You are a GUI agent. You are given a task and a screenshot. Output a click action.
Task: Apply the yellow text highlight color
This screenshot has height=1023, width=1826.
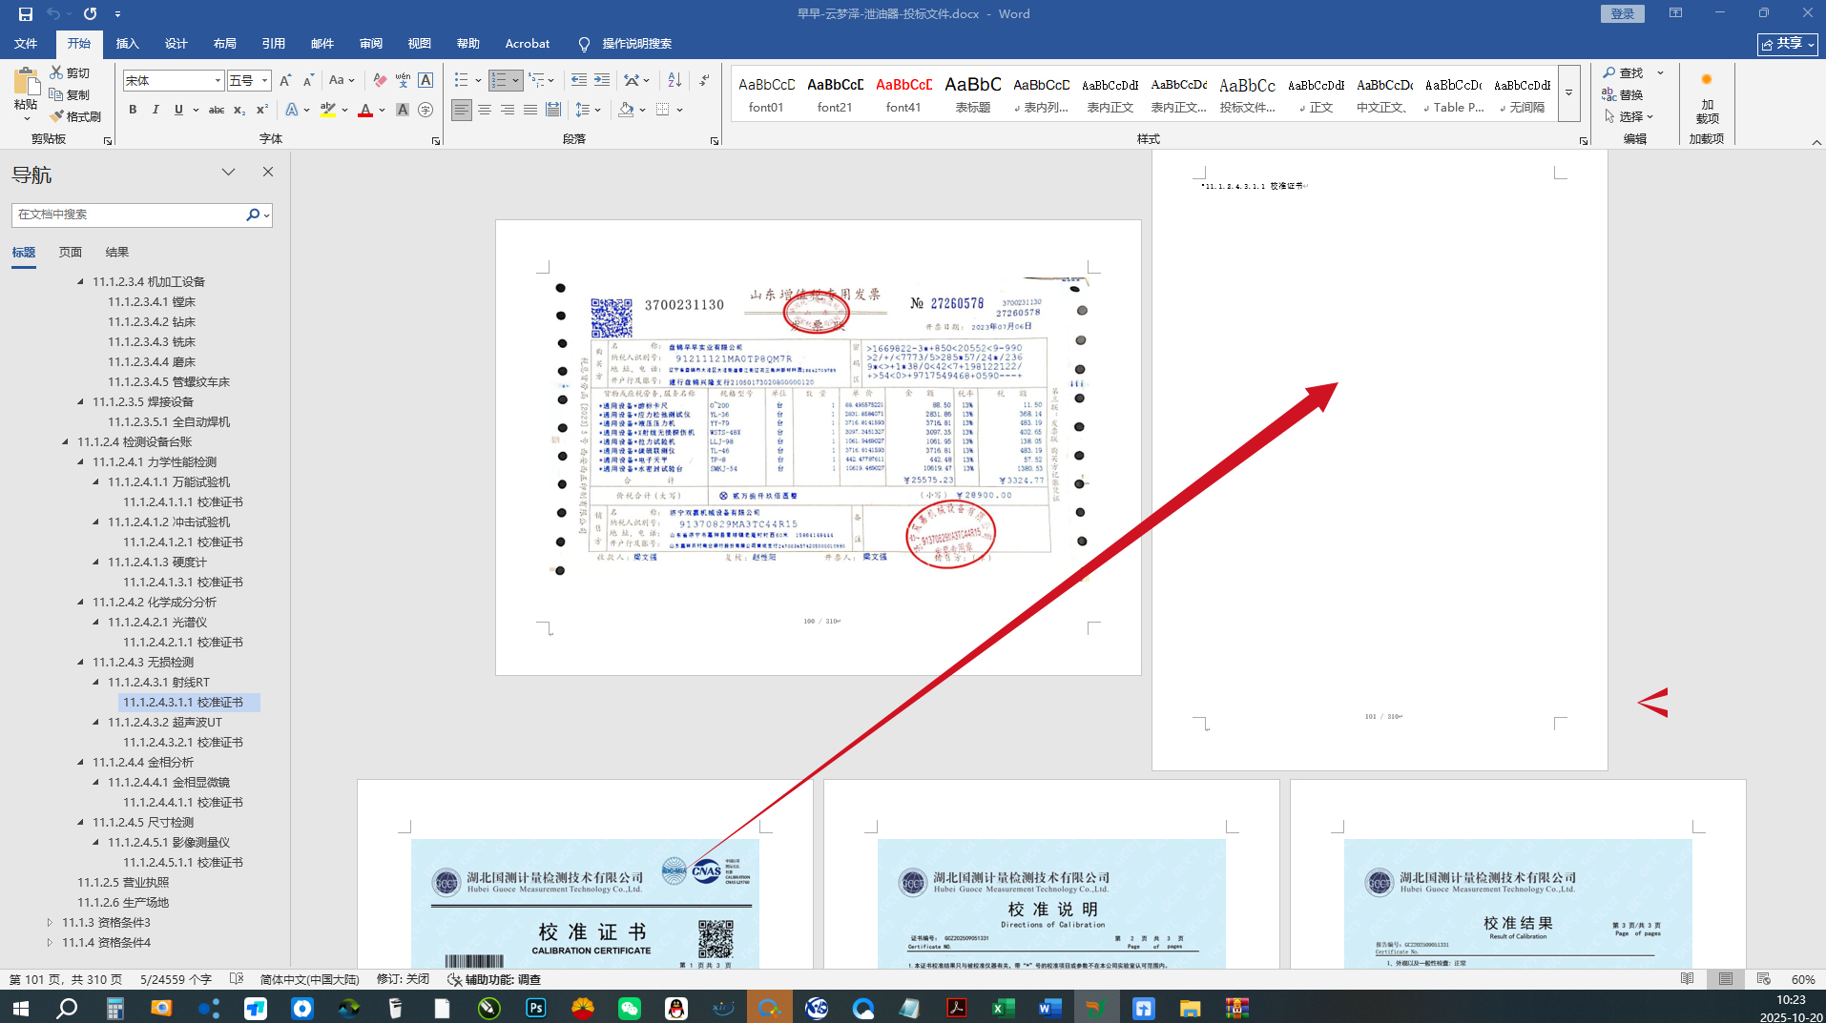click(x=327, y=111)
